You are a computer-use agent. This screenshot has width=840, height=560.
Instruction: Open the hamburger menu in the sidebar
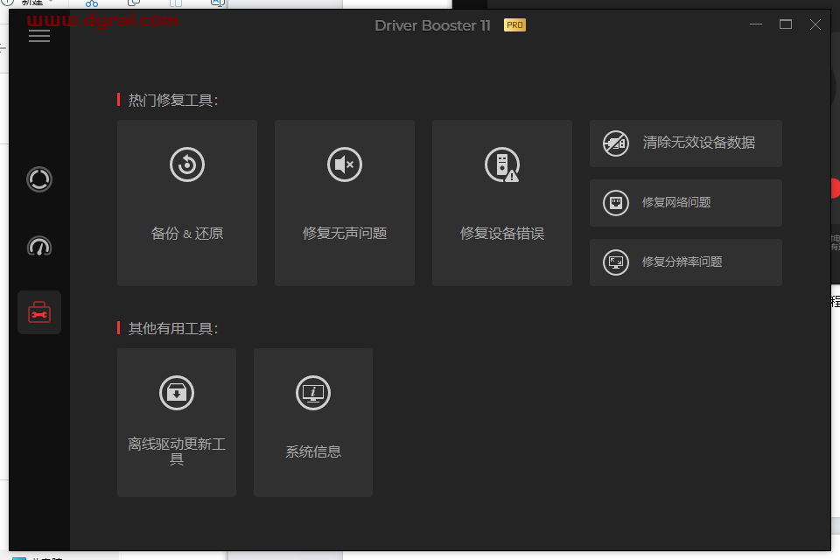[39, 36]
